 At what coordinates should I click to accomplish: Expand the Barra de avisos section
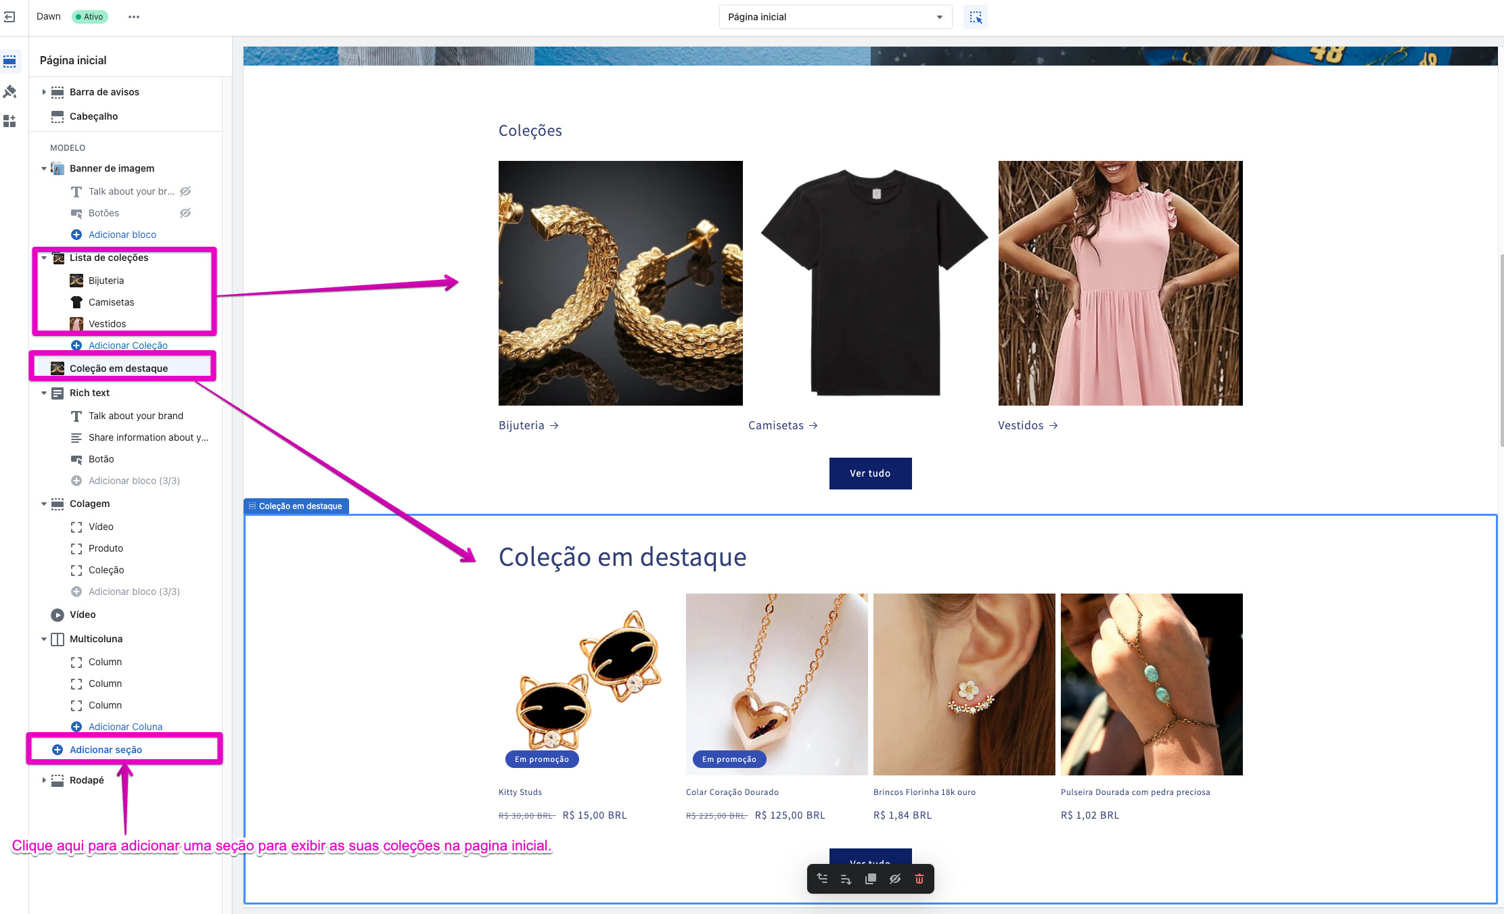tap(44, 92)
